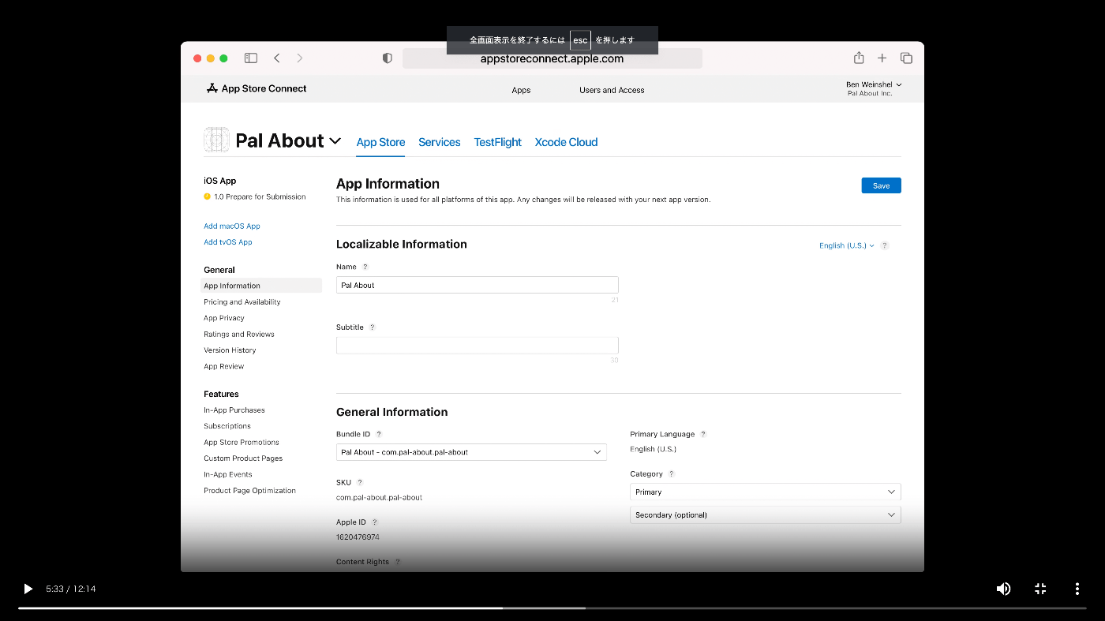Image resolution: width=1105 pixels, height=621 pixels.
Task: Click into the Name text field
Action: [478, 285]
